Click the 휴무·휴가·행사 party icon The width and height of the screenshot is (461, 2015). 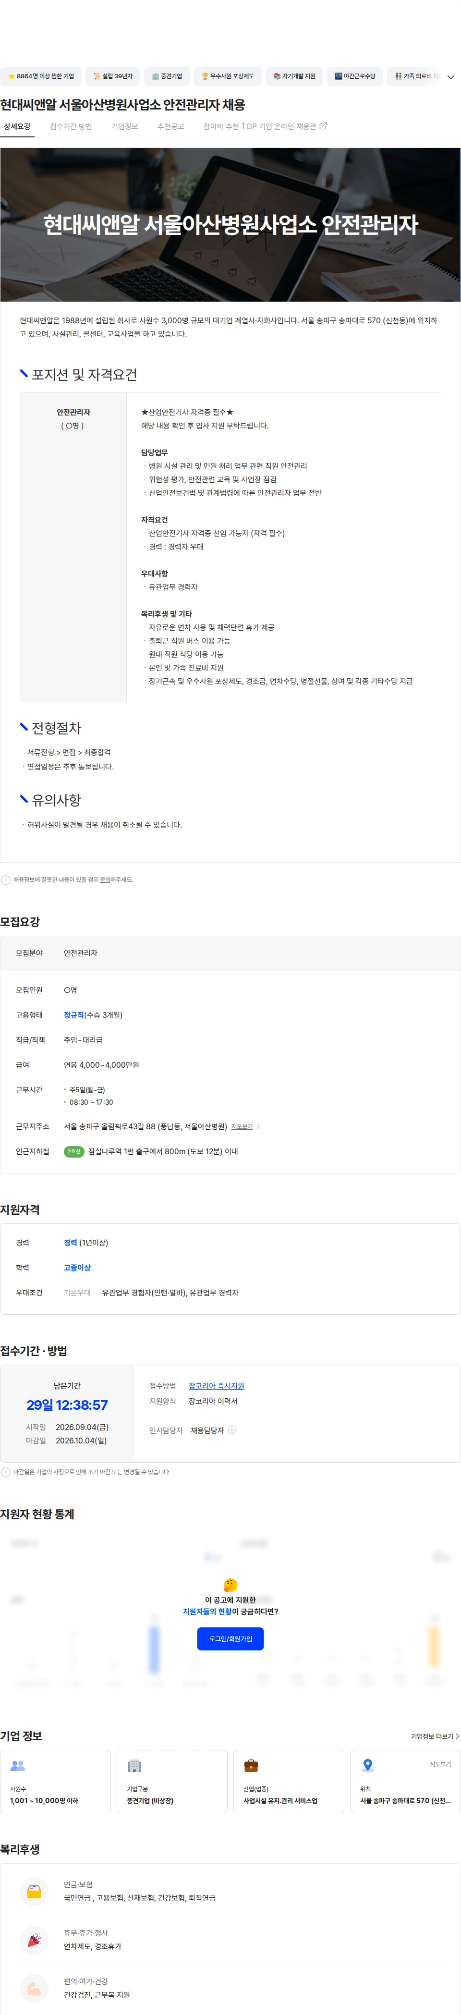(34, 1939)
